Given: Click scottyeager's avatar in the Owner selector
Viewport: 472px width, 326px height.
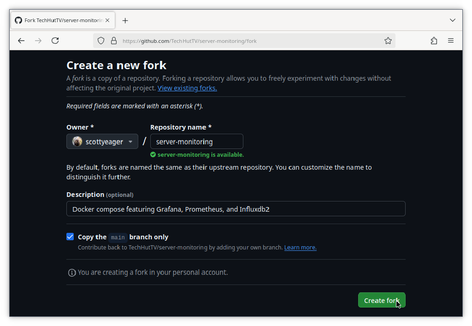Looking at the screenshot, I should point(77,141).
